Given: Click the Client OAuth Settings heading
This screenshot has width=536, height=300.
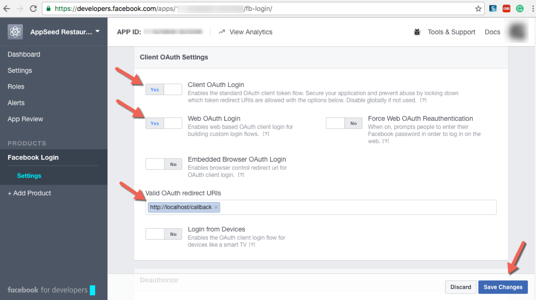Looking at the screenshot, I should tap(173, 57).
